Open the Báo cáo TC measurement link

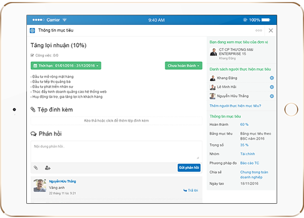click(249, 163)
